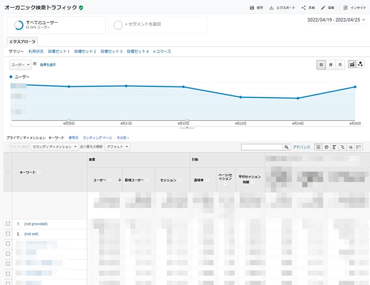This screenshot has height=285, width=370.
Task: Toggle the select-all checkbox in table header
Action: point(8,173)
